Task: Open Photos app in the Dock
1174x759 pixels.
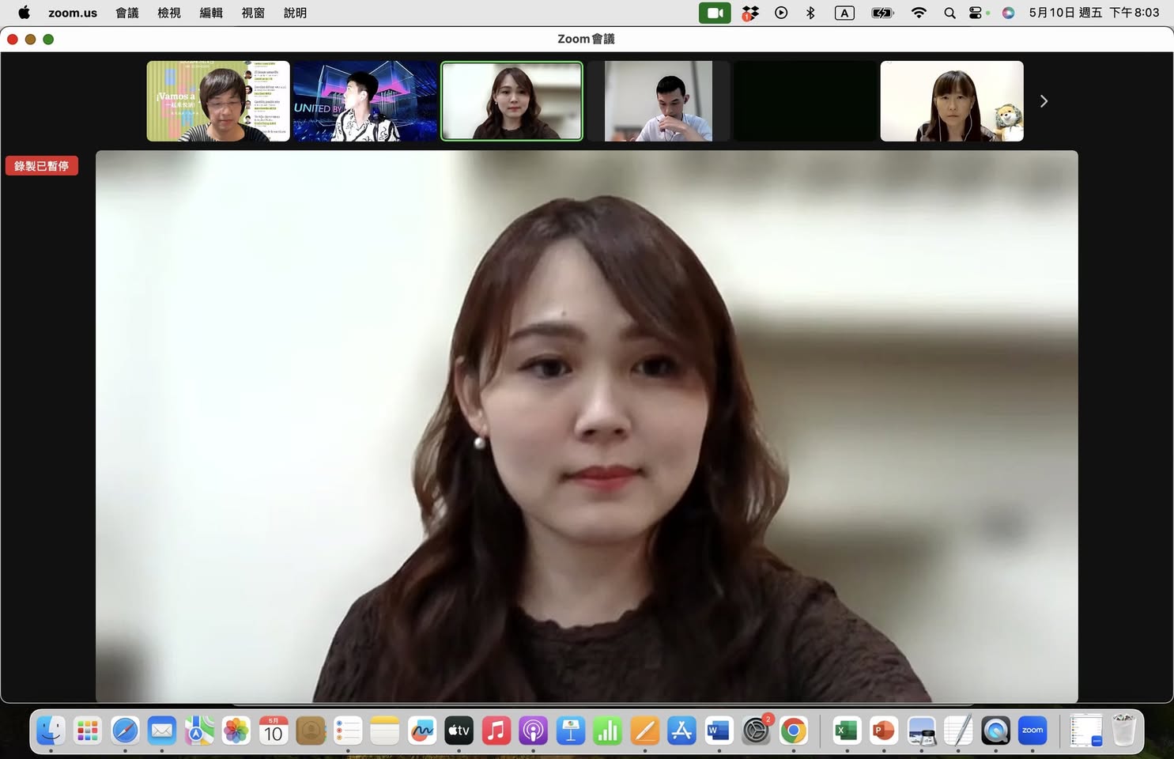Action: click(x=236, y=731)
